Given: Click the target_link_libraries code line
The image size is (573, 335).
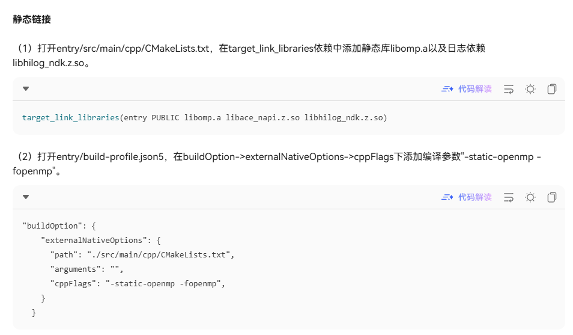Looking at the screenshot, I should pyautogui.click(x=204, y=118).
